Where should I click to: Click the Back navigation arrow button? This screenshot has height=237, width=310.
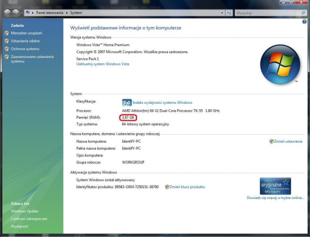point(7,13)
